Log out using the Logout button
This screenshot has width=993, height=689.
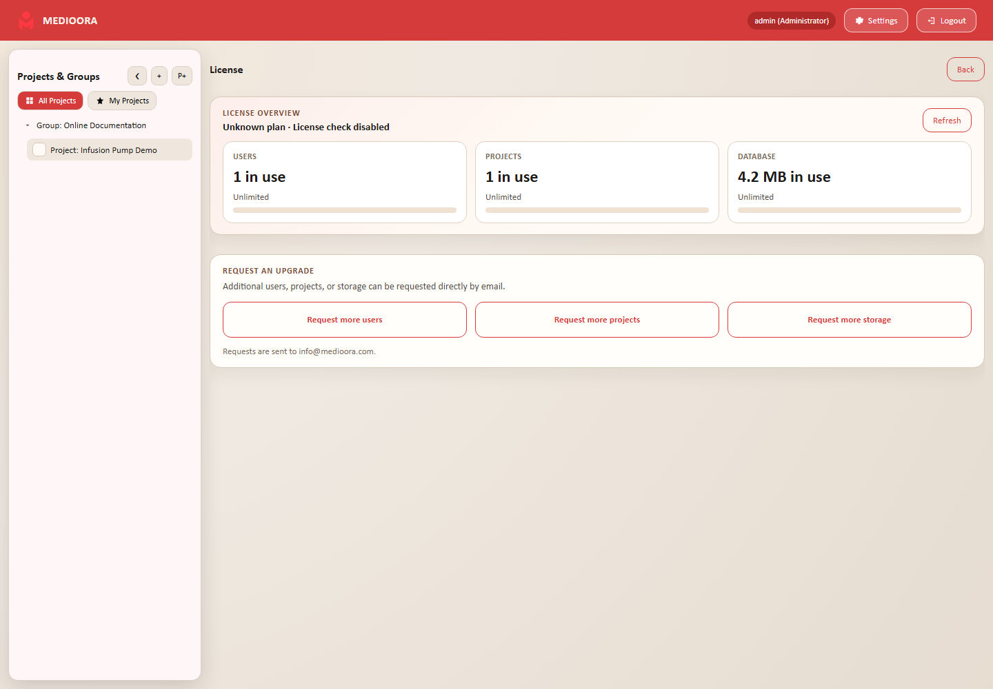946,21
